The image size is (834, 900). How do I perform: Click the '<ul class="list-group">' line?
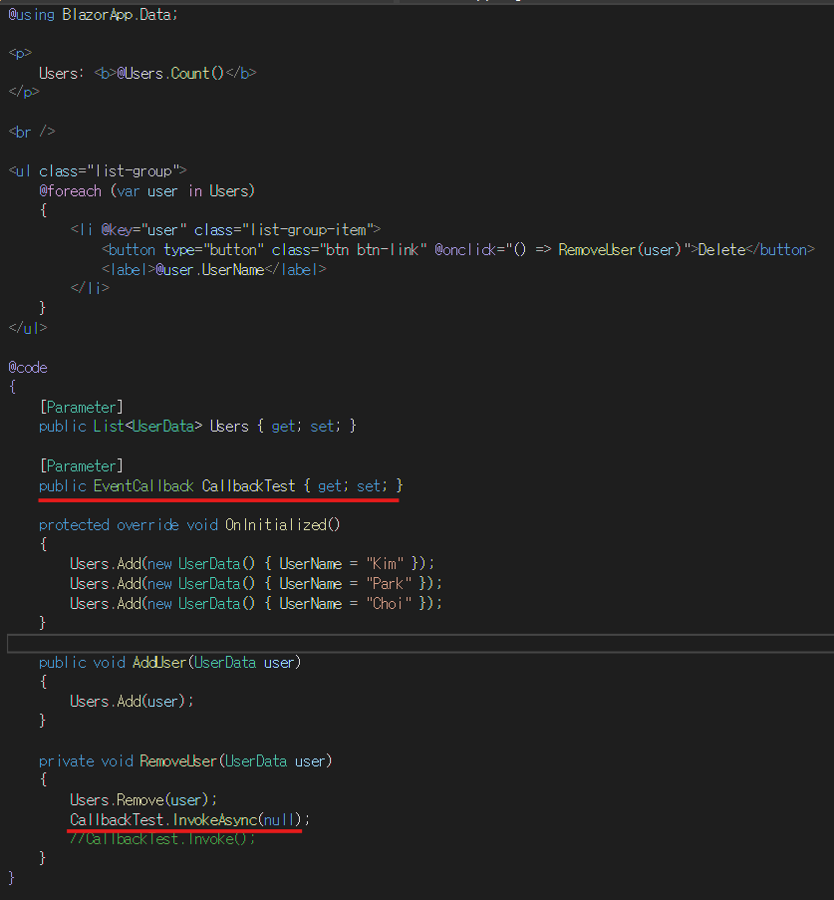tap(98, 170)
